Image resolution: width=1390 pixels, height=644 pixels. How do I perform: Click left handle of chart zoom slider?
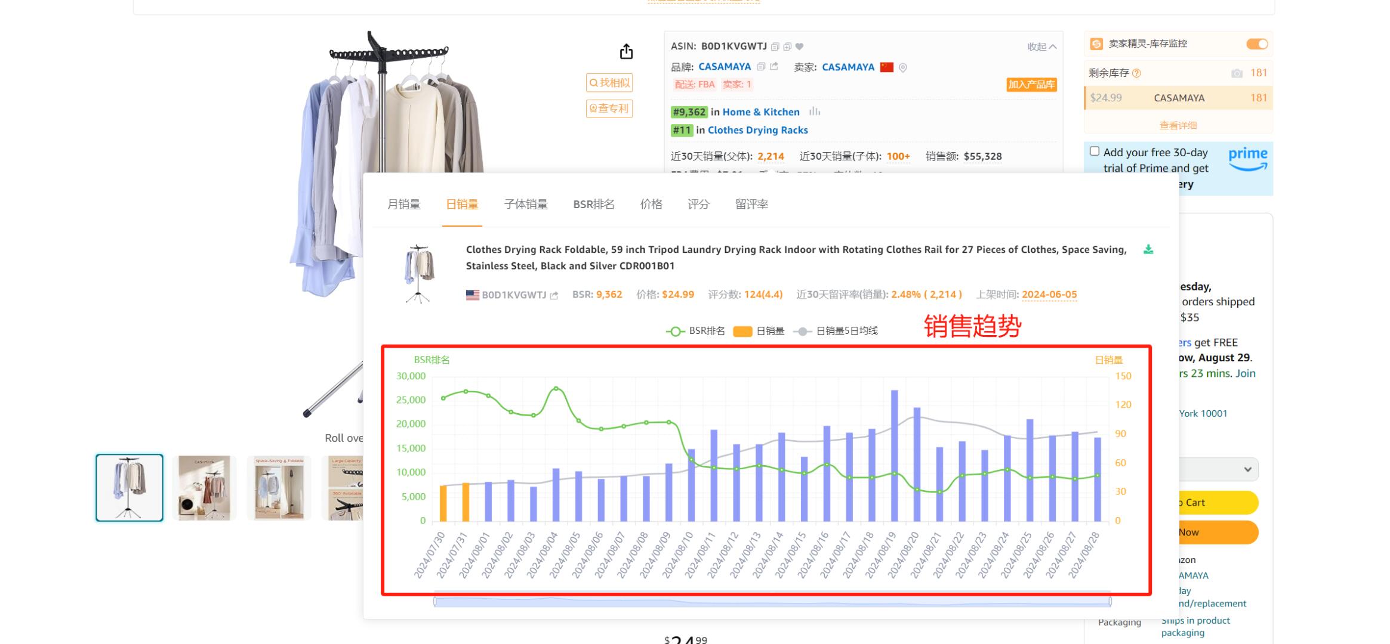(x=435, y=602)
